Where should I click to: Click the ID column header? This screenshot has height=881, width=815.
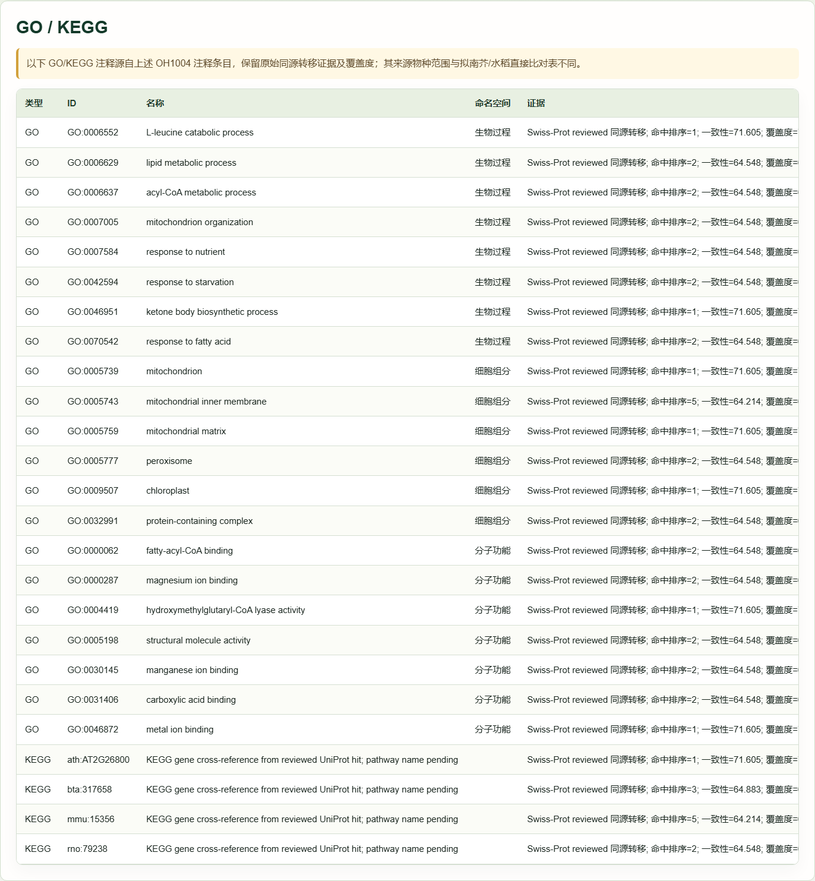[x=71, y=103]
